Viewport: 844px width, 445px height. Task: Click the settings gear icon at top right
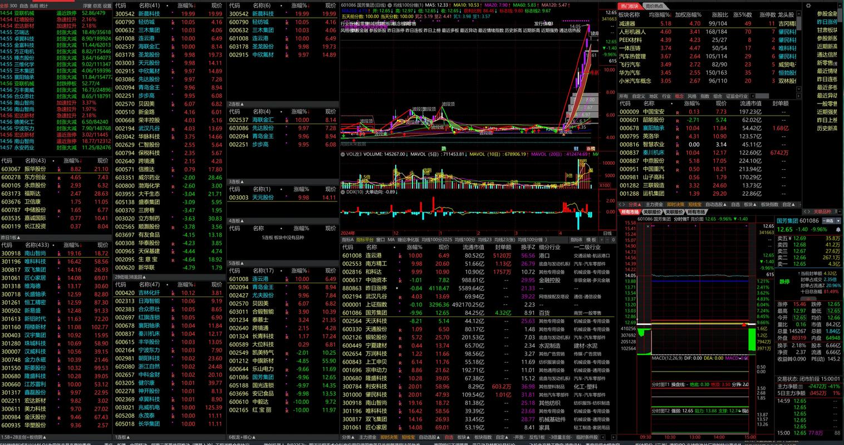pos(807,5)
